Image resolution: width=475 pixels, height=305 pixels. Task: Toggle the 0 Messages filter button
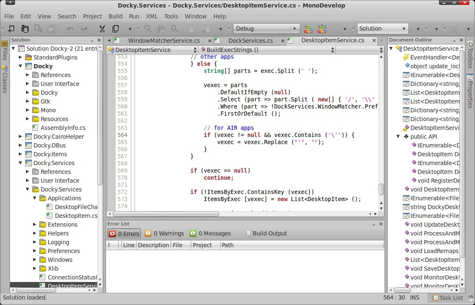click(x=210, y=233)
